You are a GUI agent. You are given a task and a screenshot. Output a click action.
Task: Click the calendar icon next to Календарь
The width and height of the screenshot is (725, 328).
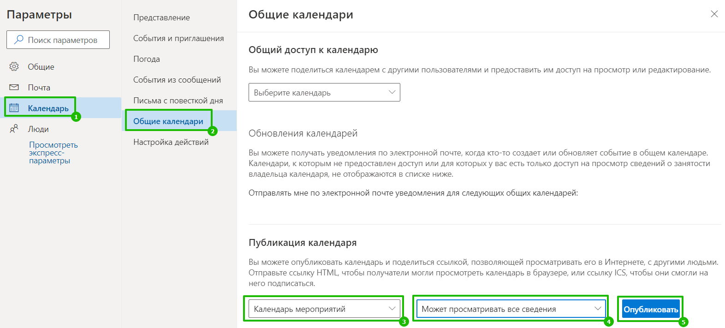click(14, 108)
